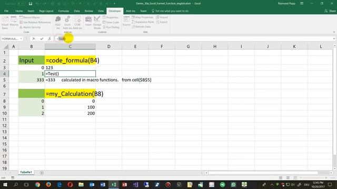Click Record Macro
This screenshot has width=337, height=189.
(x=29, y=17)
